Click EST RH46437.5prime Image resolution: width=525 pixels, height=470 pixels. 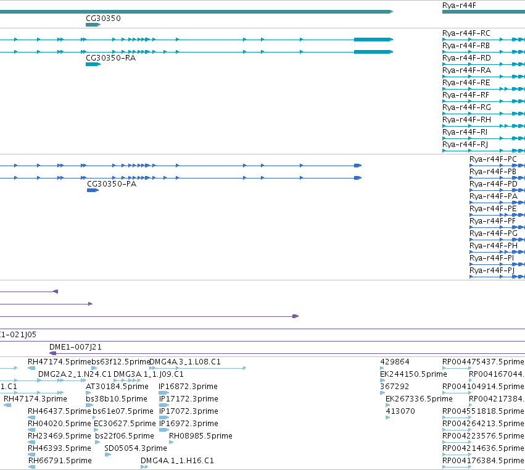coord(59,411)
